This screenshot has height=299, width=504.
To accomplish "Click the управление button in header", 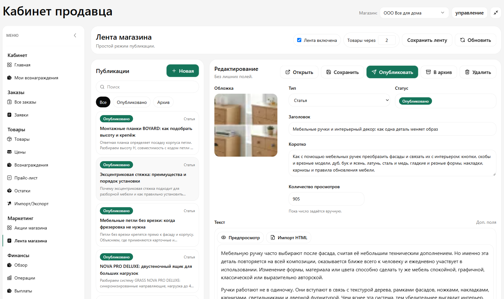I will click(469, 13).
